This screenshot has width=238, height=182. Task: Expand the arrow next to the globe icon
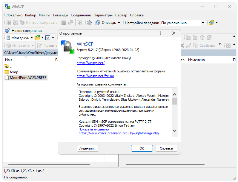point(216,23)
